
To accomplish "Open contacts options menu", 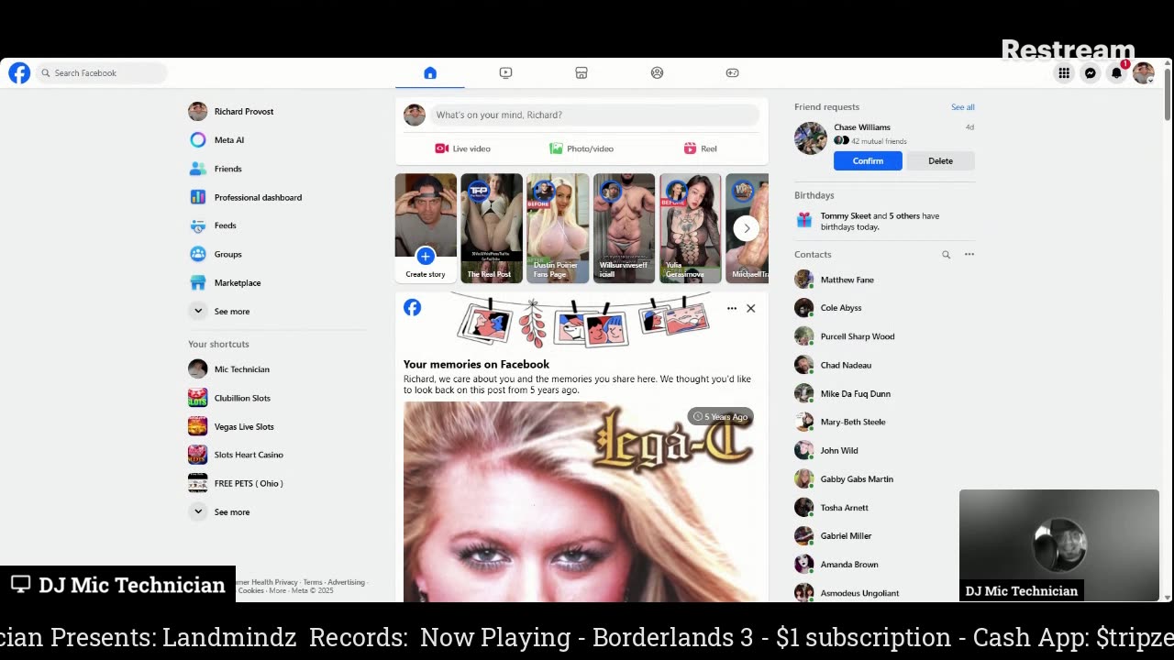I will pos(969,255).
